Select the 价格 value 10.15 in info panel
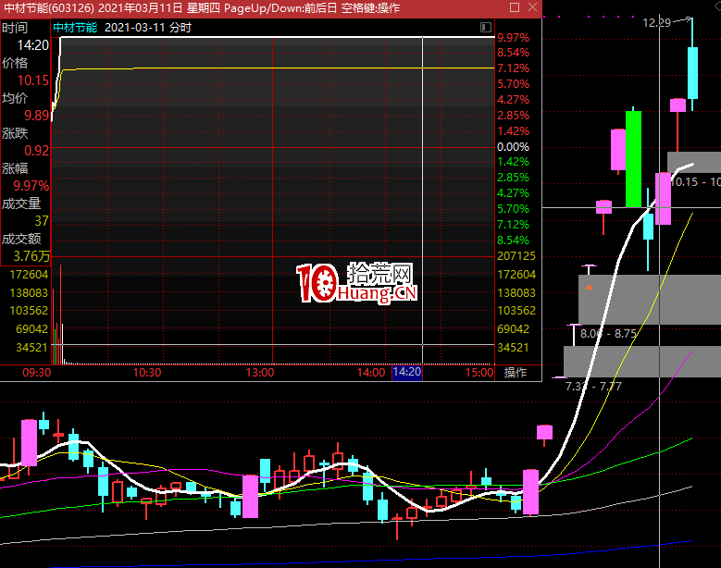 [x=33, y=80]
